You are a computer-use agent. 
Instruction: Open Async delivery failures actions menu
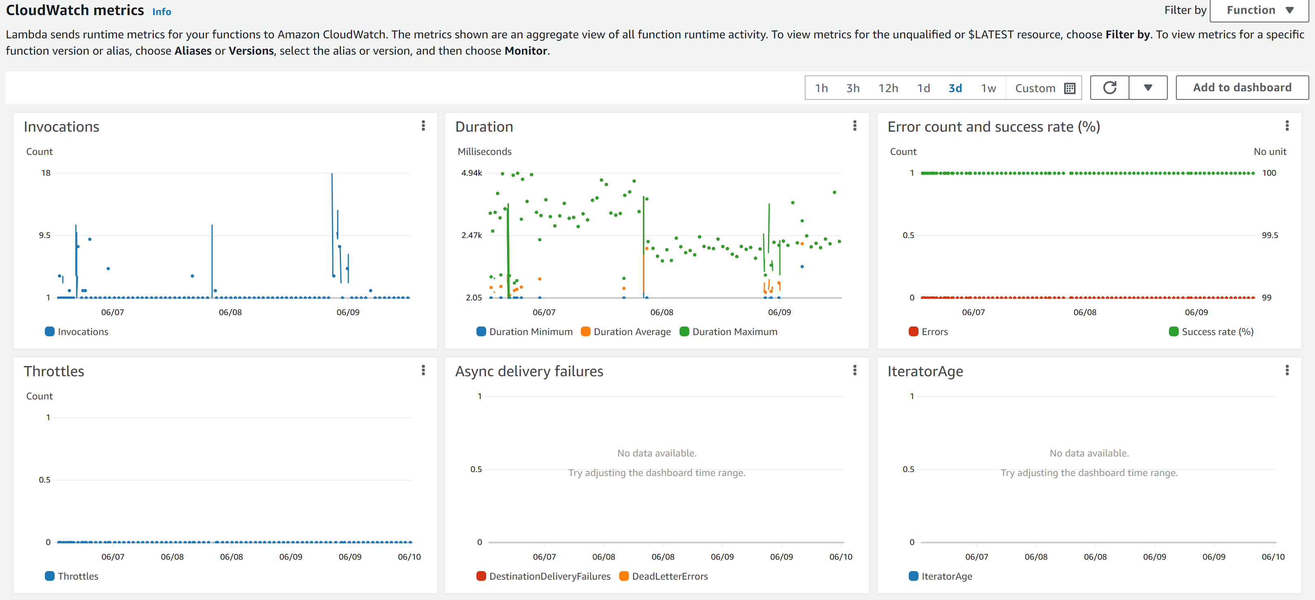pos(855,371)
